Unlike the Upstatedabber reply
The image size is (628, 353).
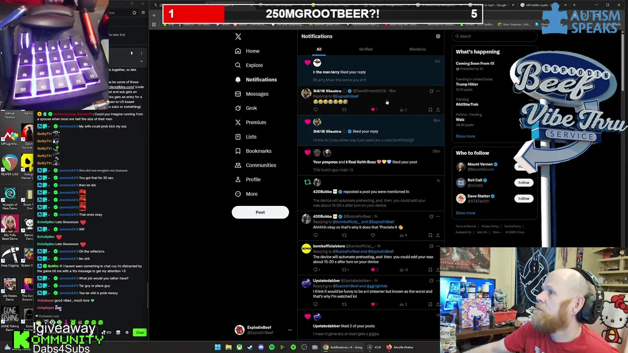click(x=374, y=304)
